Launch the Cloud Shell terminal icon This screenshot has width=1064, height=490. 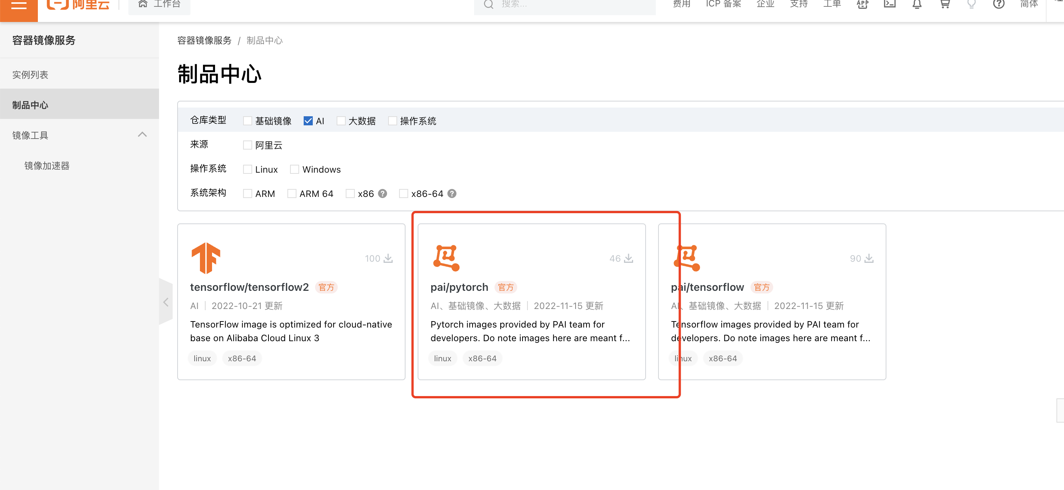tap(890, 5)
